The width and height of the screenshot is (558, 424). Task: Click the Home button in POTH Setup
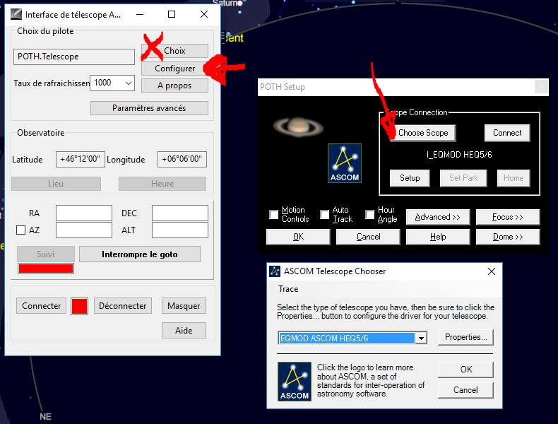514,178
